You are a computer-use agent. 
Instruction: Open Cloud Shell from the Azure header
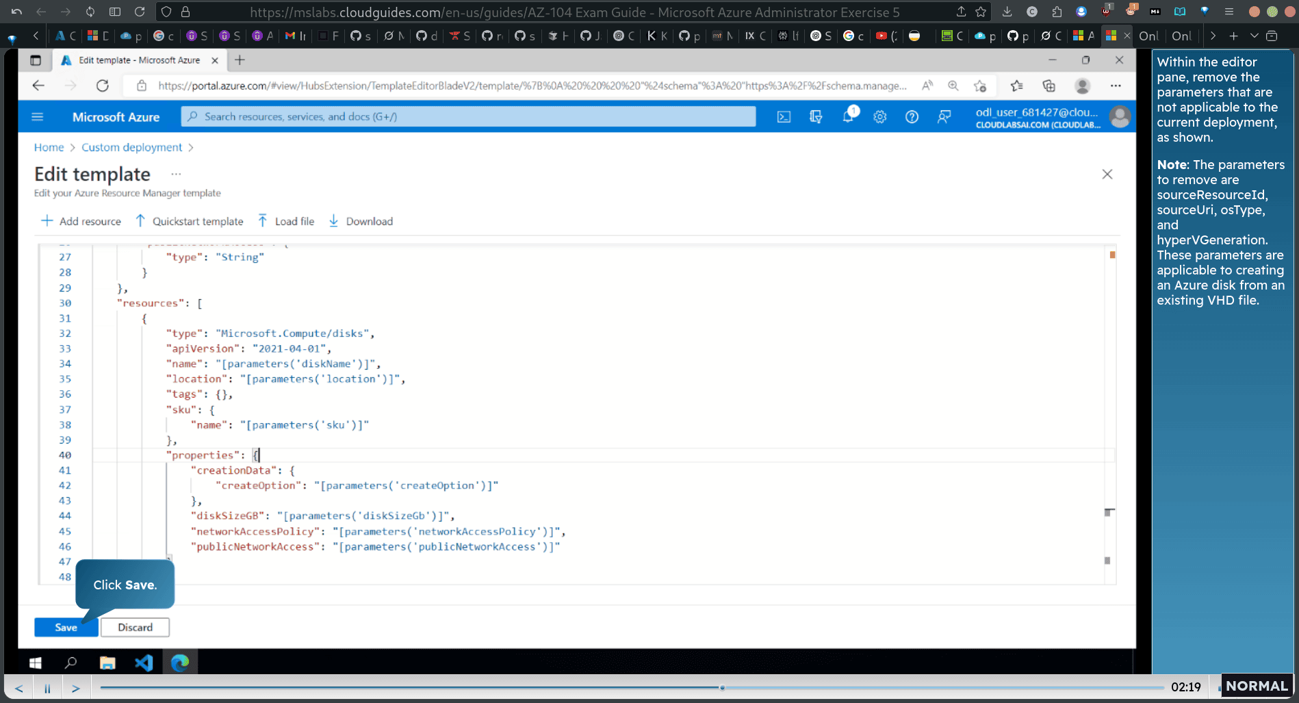[784, 117]
